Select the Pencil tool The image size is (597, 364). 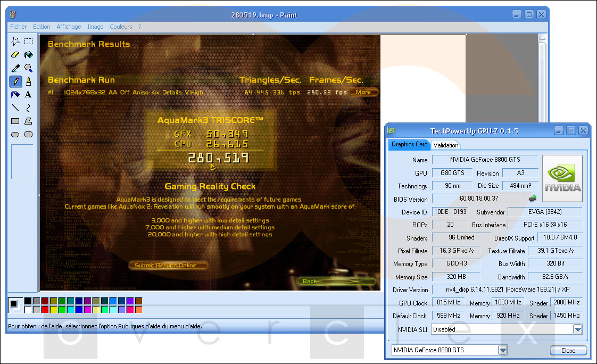(15, 81)
